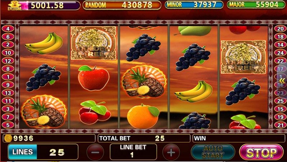Select the LINES button

[23, 152]
